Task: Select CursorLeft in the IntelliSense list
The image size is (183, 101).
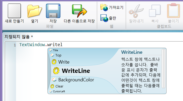Action: click(x=59, y=91)
